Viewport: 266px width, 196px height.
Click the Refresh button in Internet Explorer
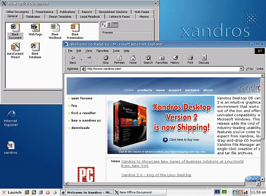pyautogui.click(x=119, y=59)
